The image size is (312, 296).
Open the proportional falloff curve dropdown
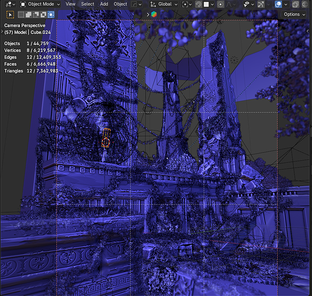tap(231, 4)
